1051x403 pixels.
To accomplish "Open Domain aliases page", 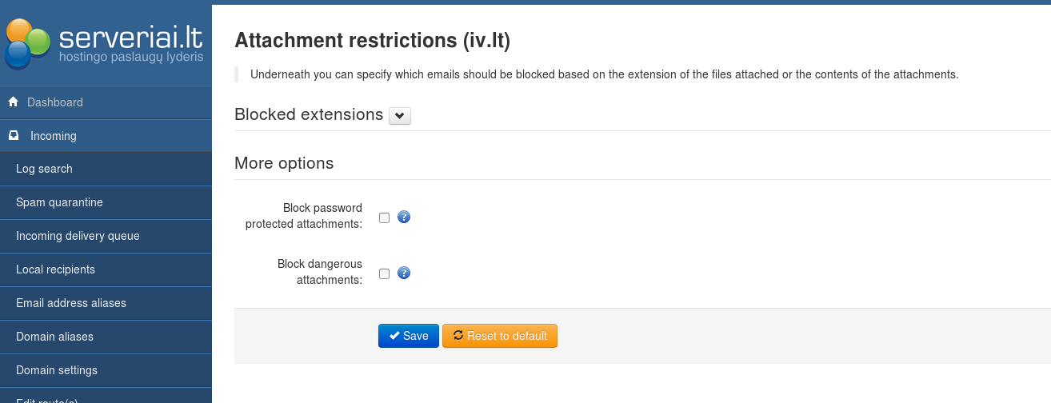I will 54,337.
